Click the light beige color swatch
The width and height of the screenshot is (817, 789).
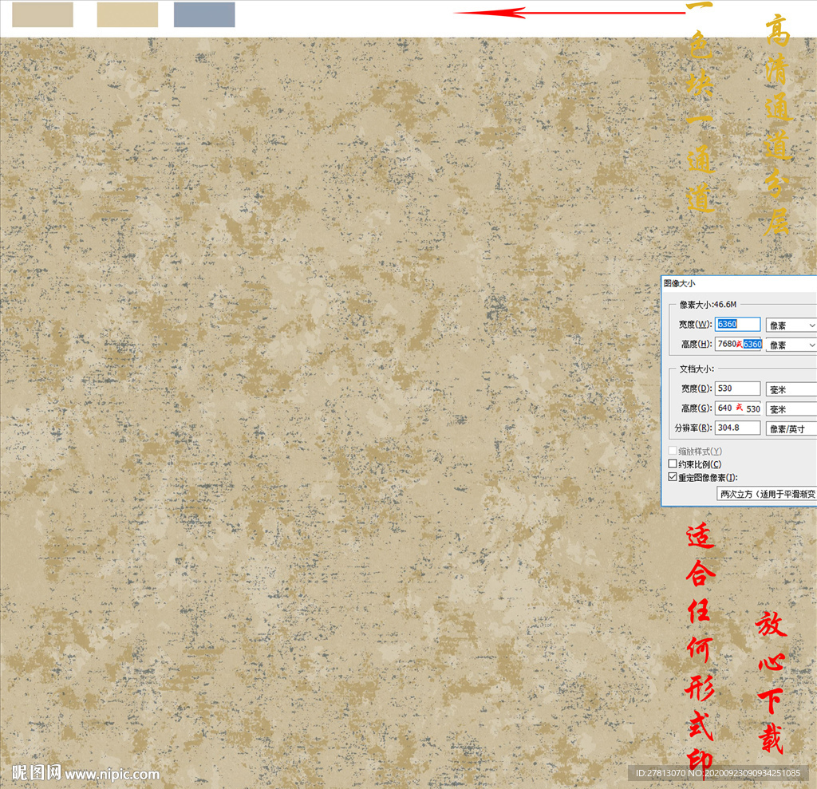[43, 14]
